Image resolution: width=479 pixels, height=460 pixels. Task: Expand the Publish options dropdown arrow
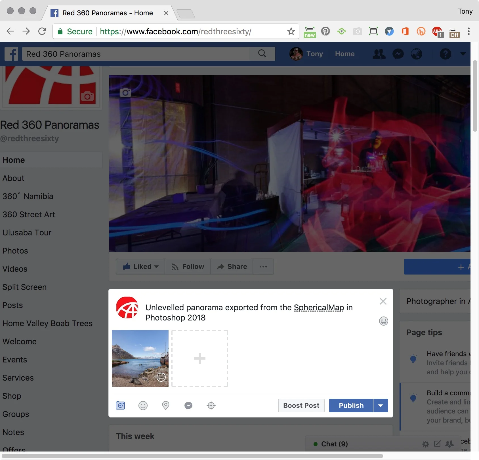pos(381,406)
